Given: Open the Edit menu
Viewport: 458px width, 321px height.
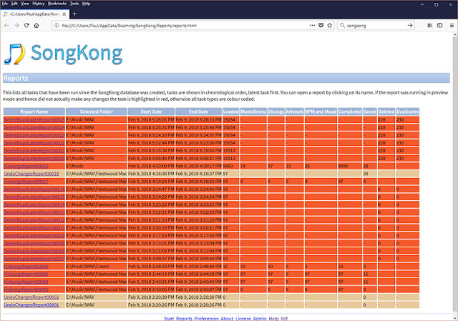Looking at the screenshot, I should click(x=14, y=4).
